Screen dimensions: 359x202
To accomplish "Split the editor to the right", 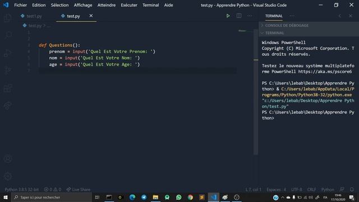I will [x=239, y=16].
